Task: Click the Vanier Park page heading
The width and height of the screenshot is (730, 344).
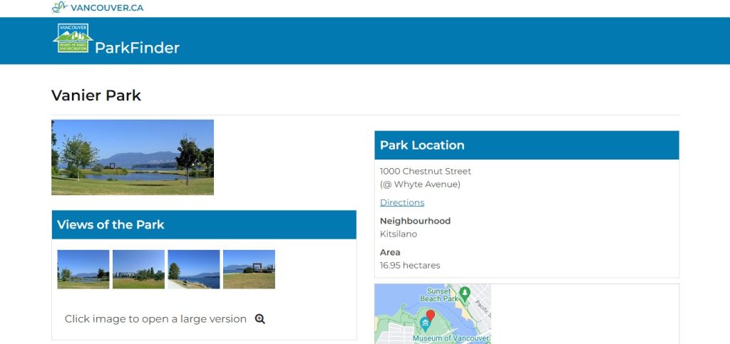Action: tap(96, 95)
